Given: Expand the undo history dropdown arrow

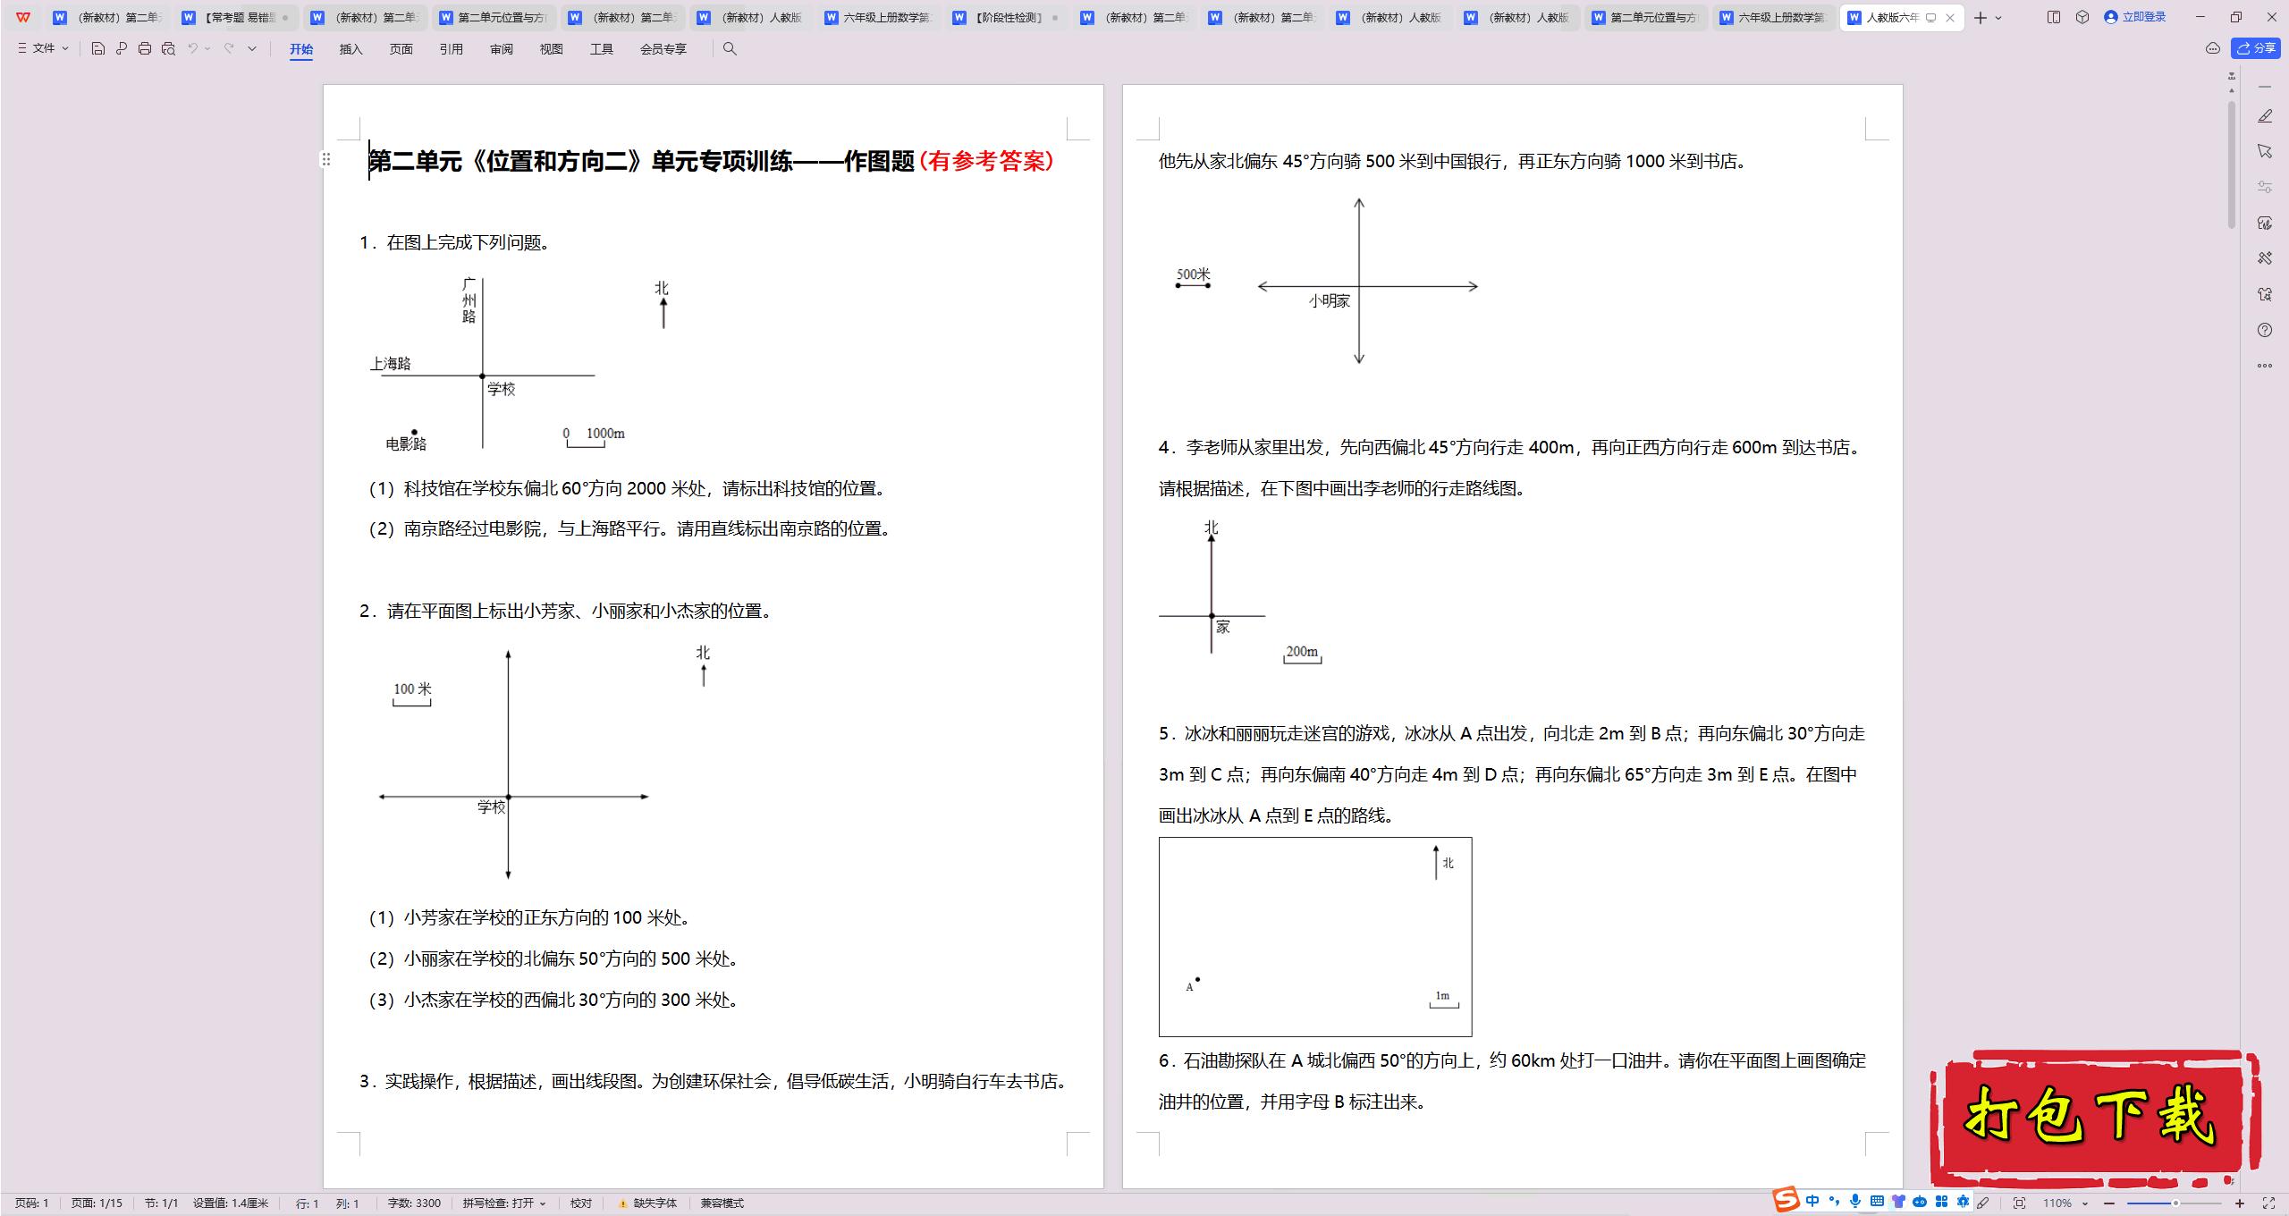Looking at the screenshot, I should 207,49.
